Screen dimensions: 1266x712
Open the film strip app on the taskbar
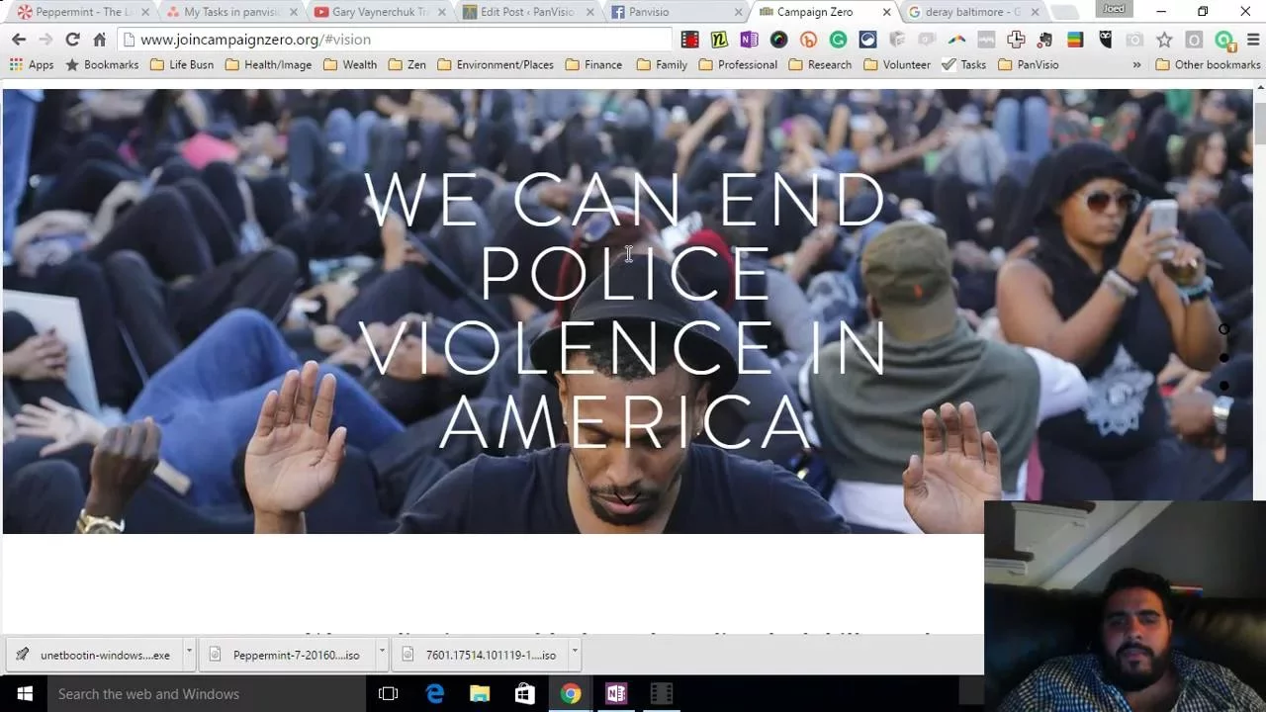(662, 694)
